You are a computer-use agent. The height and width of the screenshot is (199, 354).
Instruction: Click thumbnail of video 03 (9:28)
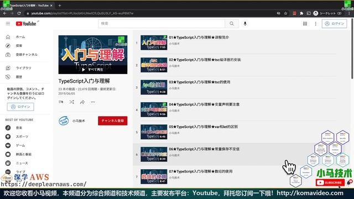(x=154, y=87)
